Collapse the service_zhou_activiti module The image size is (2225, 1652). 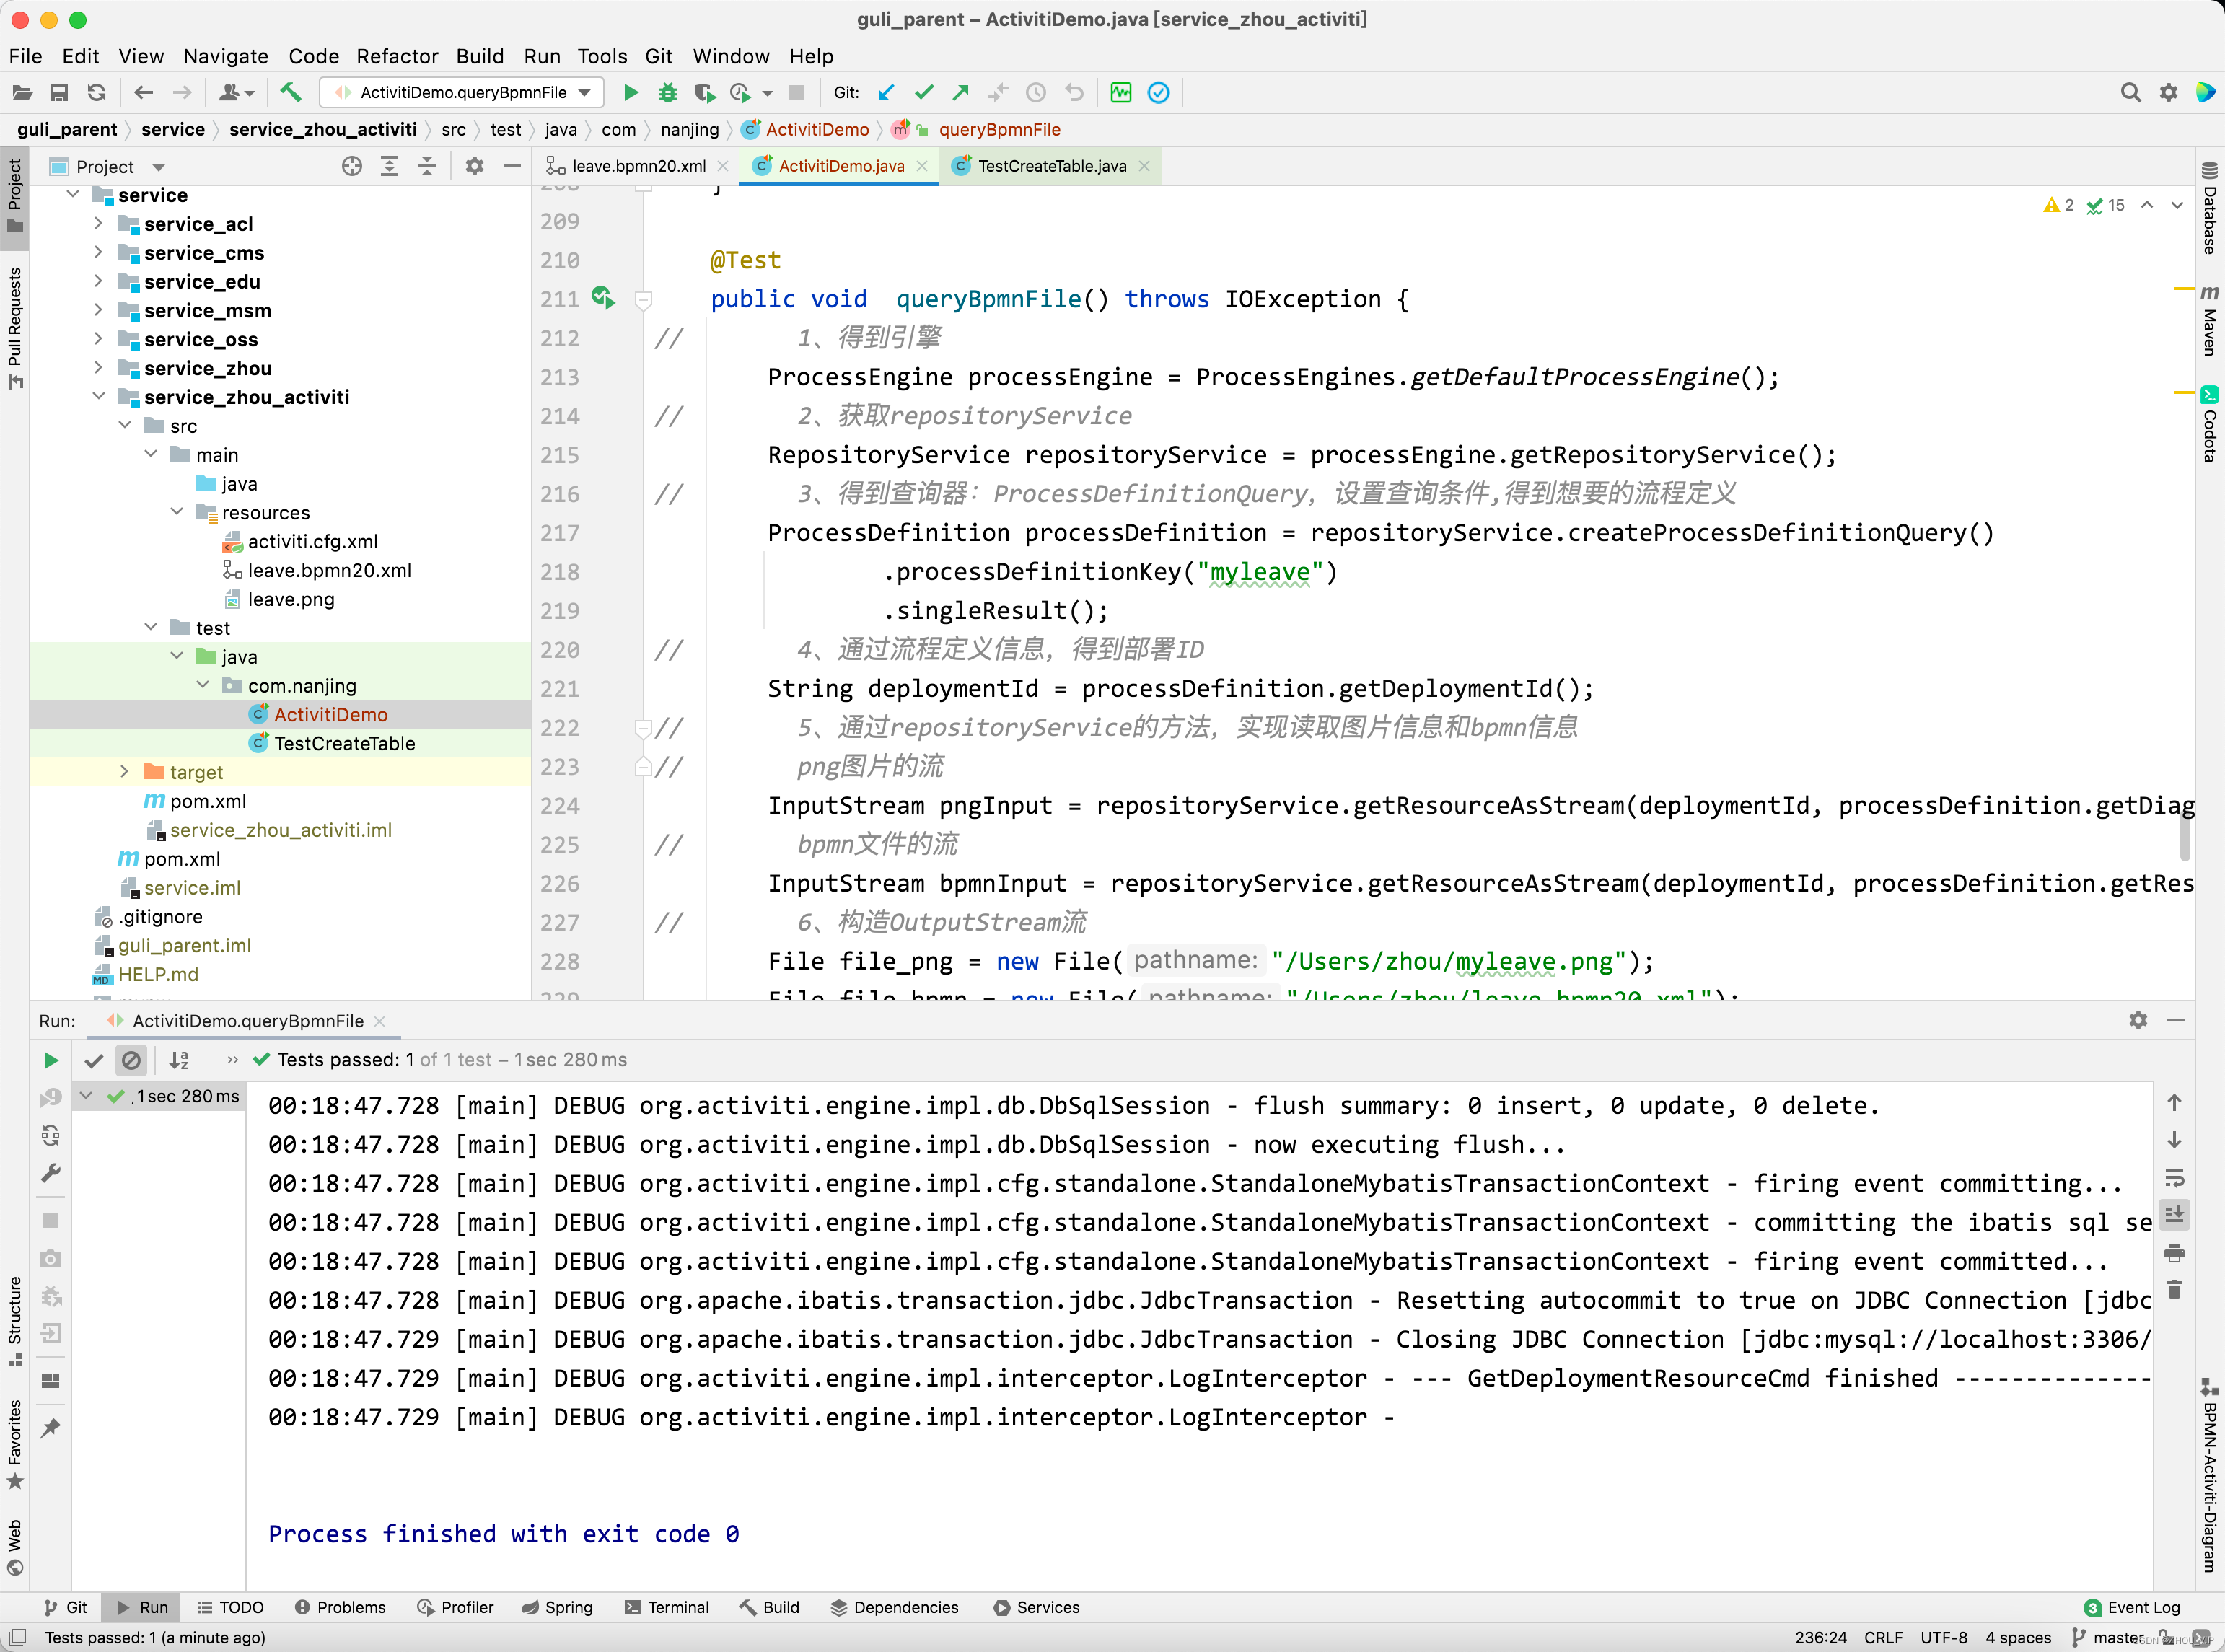(98, 397)
